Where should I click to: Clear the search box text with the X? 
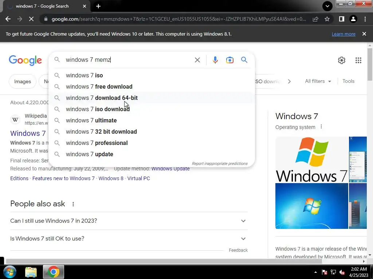(x=197, y=60)
